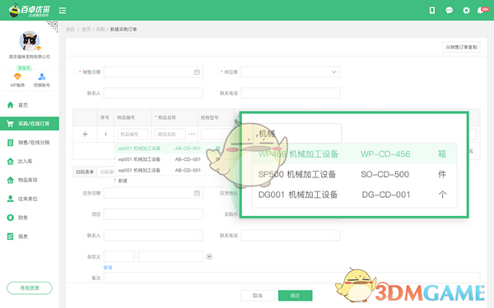Click the three-dots button beside 商品名称
494x308 pixels.
click(x=192, y=134)
